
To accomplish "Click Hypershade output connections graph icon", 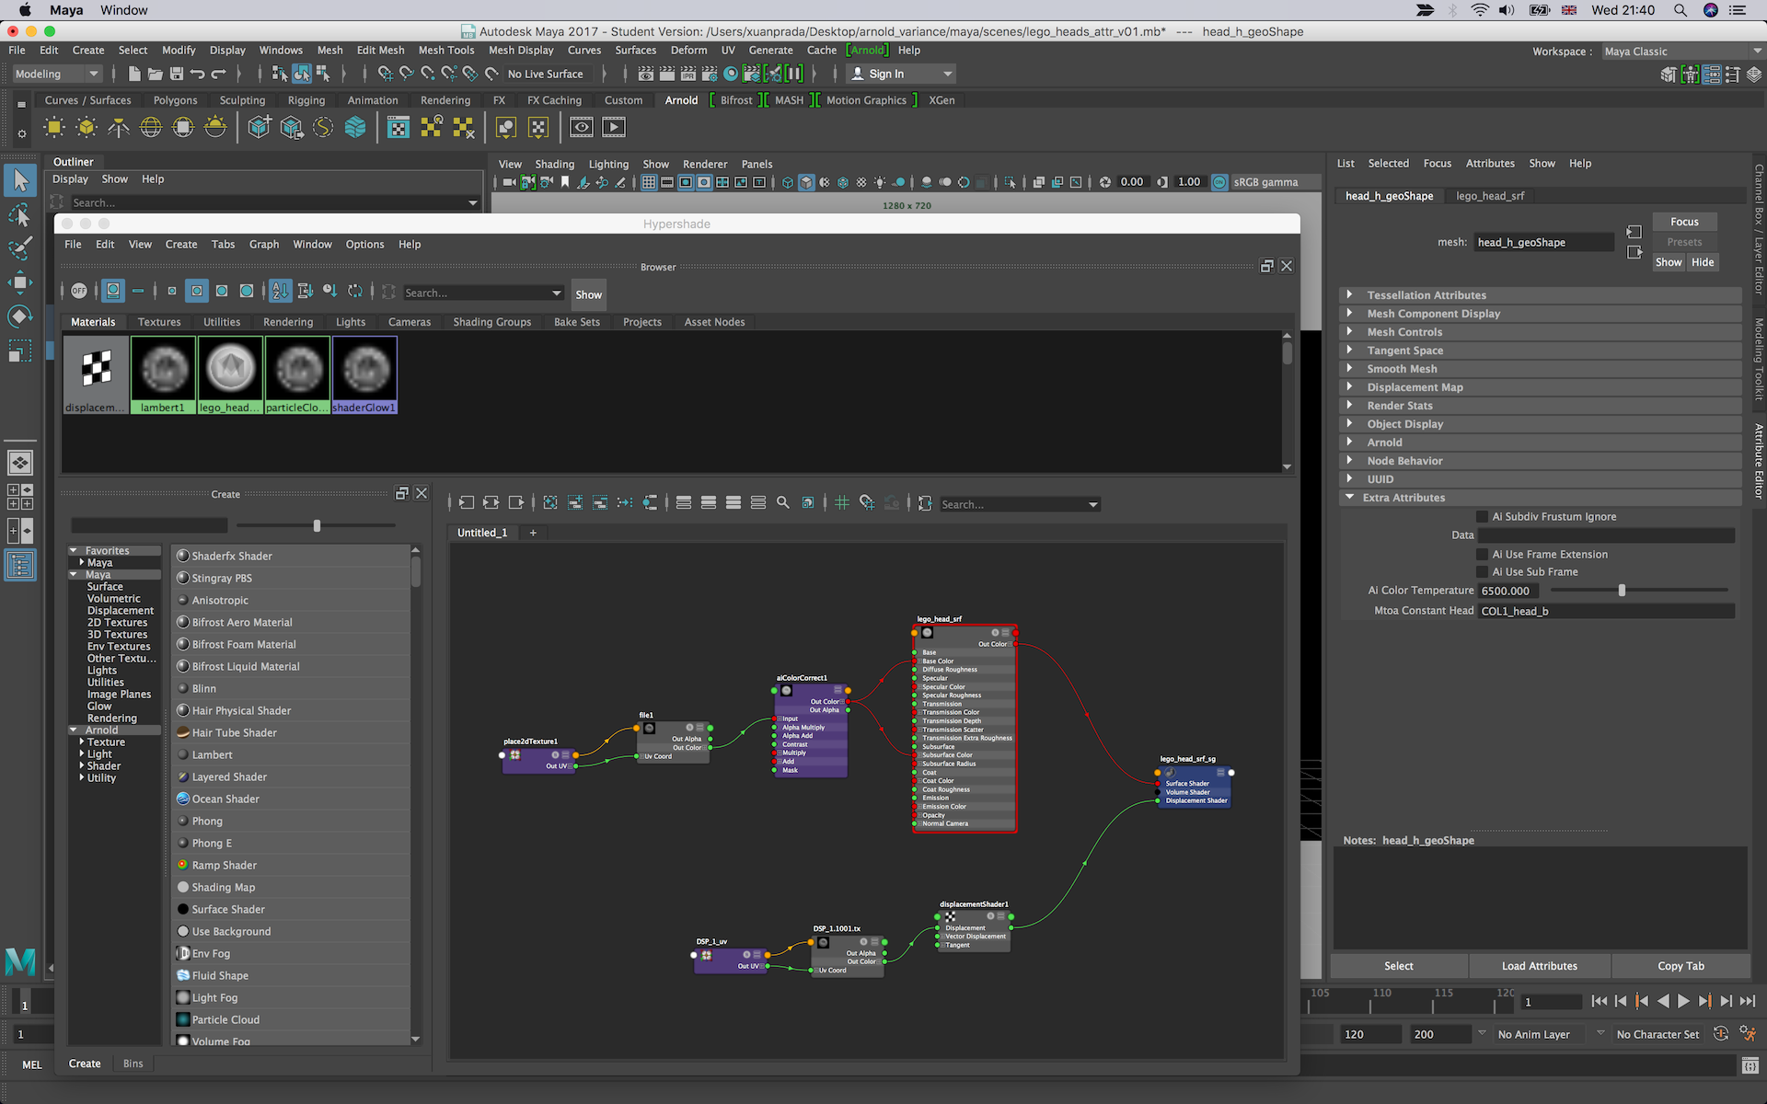I will tap(516, 503).
